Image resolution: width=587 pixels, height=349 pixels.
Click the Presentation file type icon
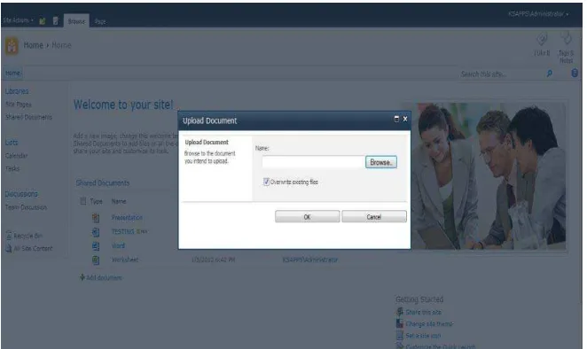96,217
